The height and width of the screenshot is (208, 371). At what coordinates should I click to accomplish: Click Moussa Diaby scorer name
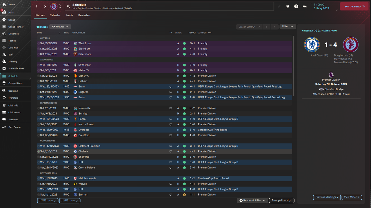[x=346, y=62]
